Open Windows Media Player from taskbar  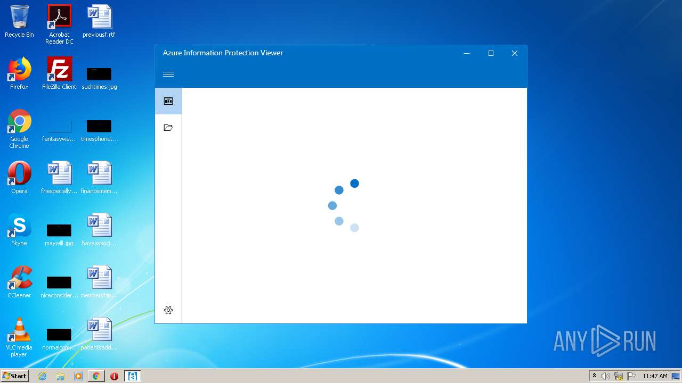click(78, 376)
